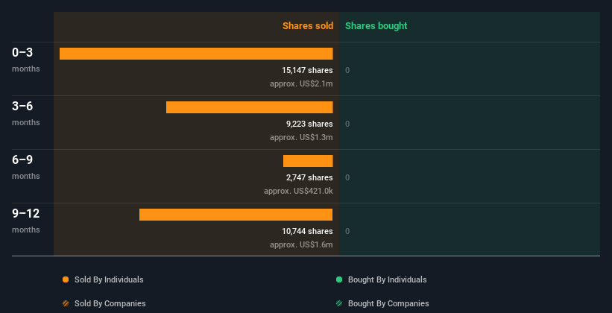Click the striped Sold By Companies legend icon

[66, 304]
